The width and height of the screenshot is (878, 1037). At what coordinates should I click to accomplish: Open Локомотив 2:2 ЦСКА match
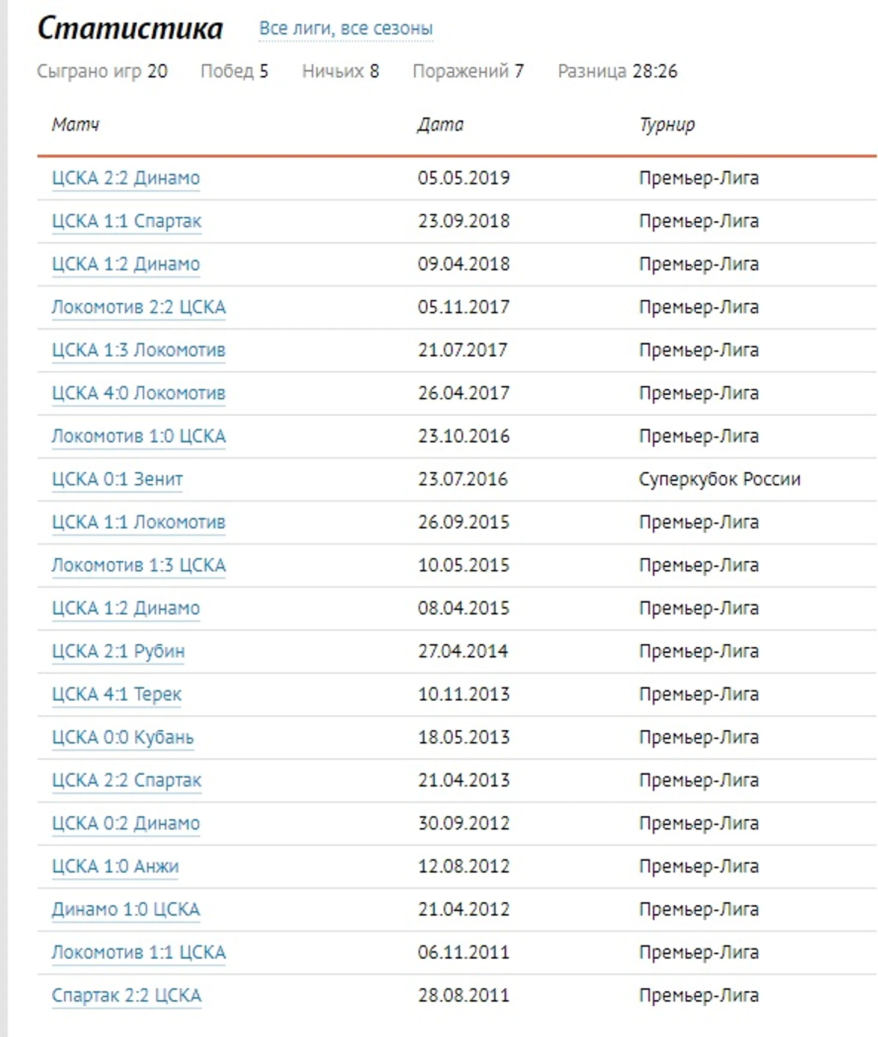point(138,307)
